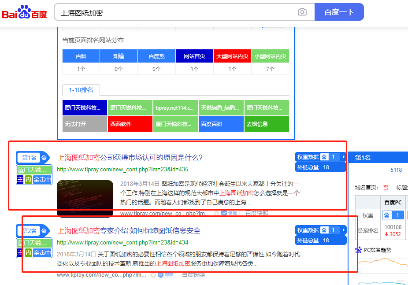Screen dimensions: 408x285
Task: Click the orange PC ranking trend chart
Action: point(382,262)
